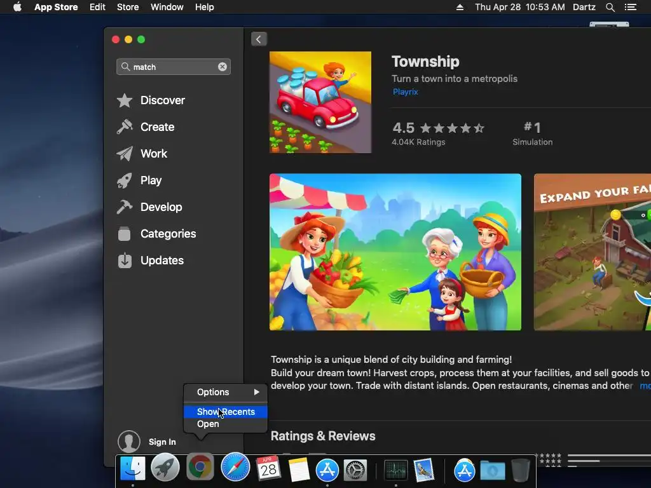Open Spotlight search in the menu bar
This screenshot has width=651, height=488.
[x=610, y=7]
